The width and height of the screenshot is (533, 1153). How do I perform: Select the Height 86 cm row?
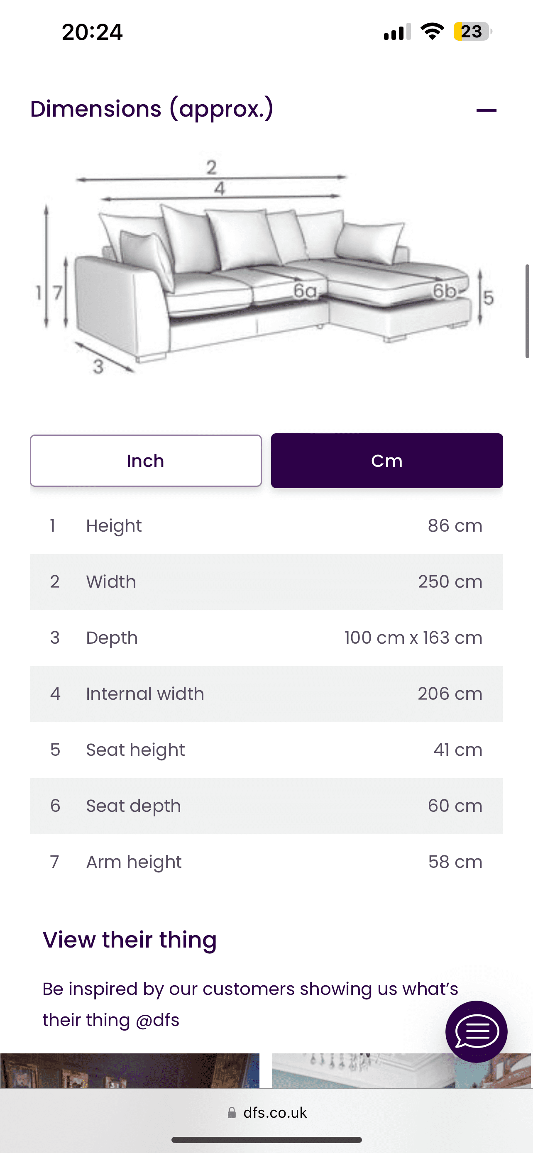pos(266,526)
